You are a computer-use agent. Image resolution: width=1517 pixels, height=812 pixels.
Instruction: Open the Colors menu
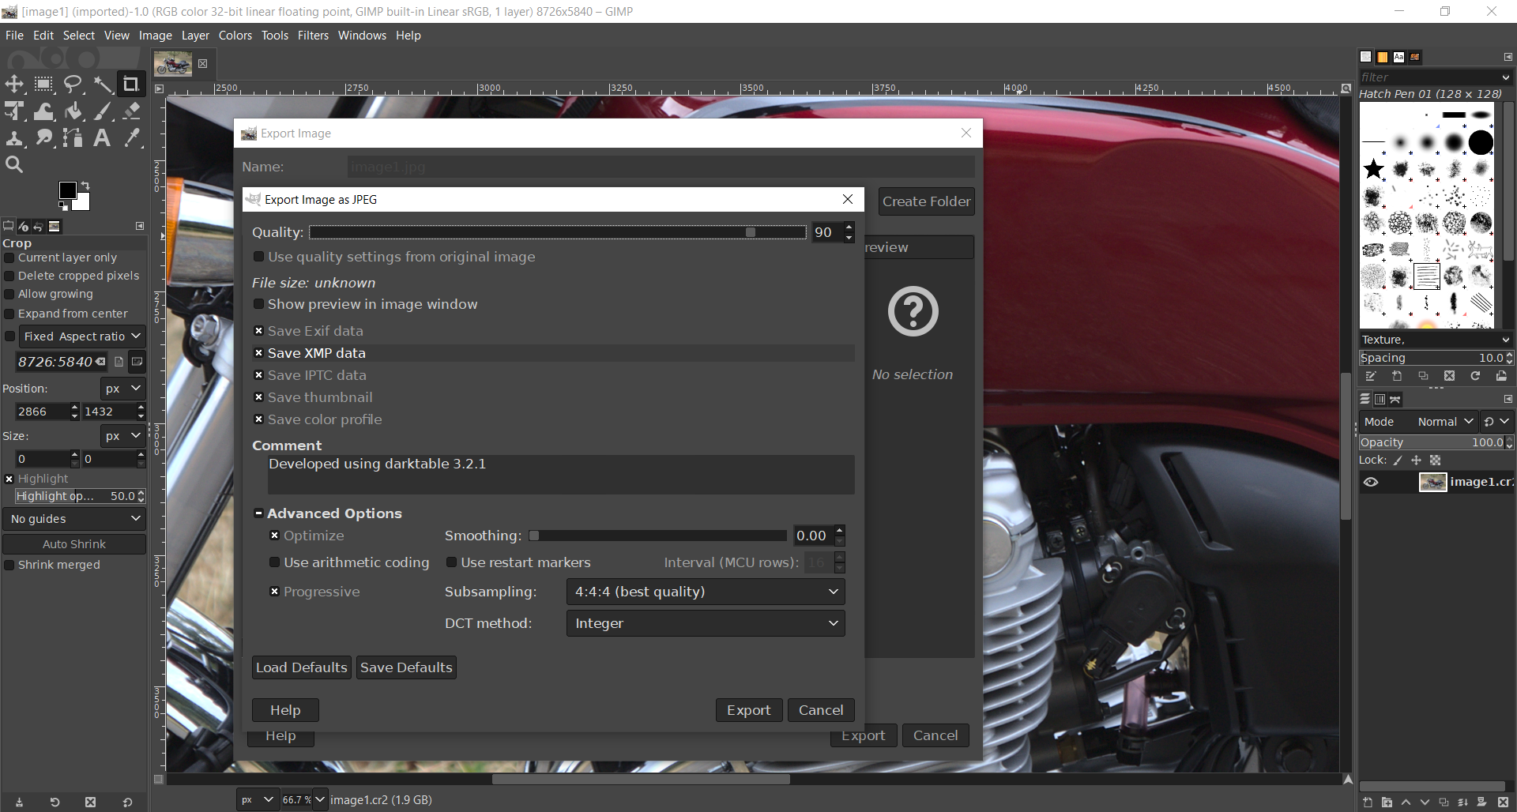(235, 36)
